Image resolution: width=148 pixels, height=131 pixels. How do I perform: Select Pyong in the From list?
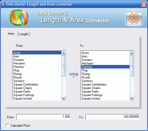click(x=37, y=74)
